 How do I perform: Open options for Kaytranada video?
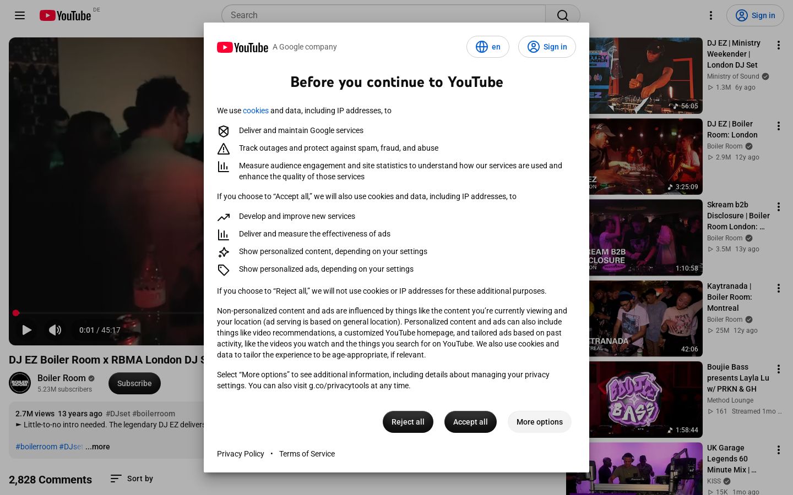coord(779,288)
